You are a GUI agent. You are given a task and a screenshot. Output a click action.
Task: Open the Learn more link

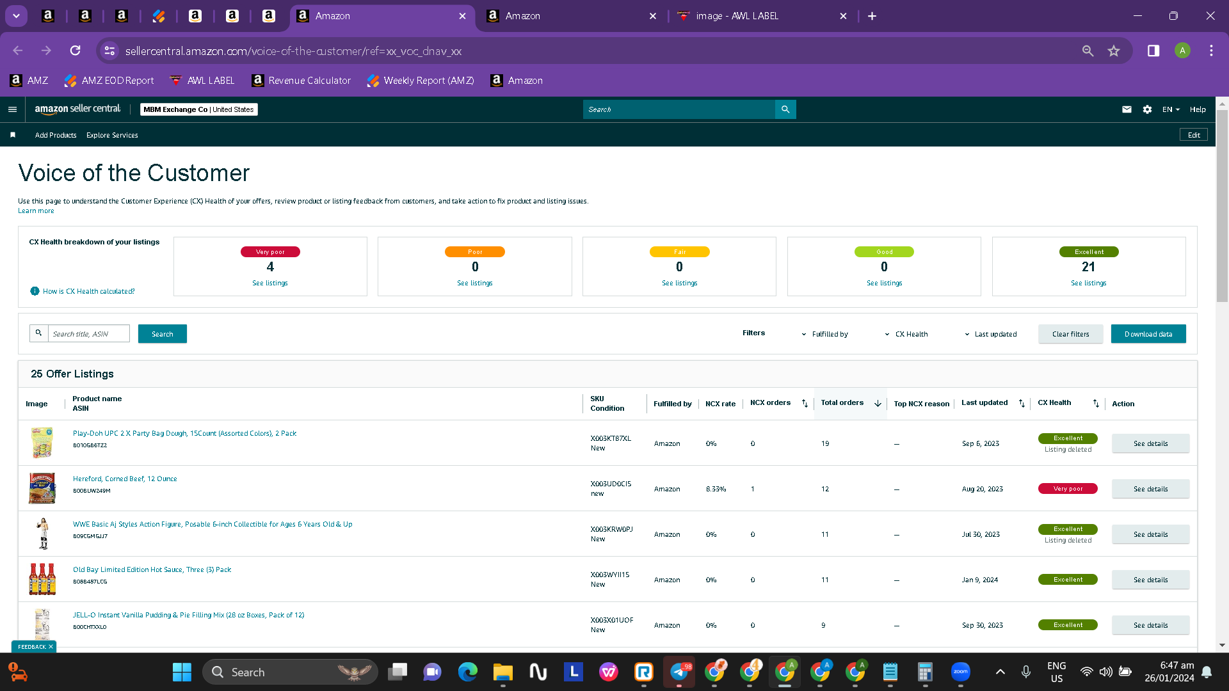(x=36, y=211)
